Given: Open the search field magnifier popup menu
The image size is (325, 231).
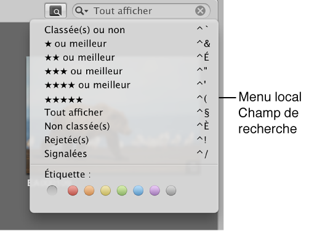Looking at the screenshot, I should click(x=81, y=11).
